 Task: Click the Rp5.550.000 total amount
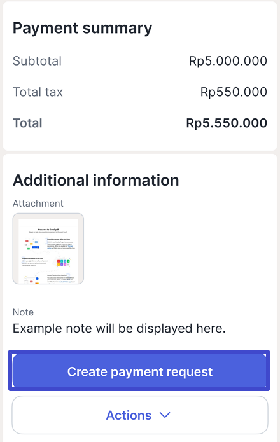(227, 123)
